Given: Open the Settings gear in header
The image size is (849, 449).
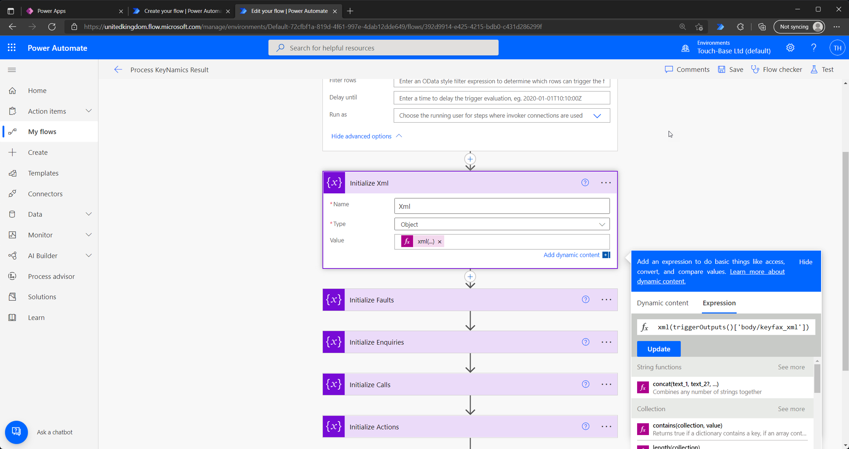Looking at the screenshot, I should point(790,48).
